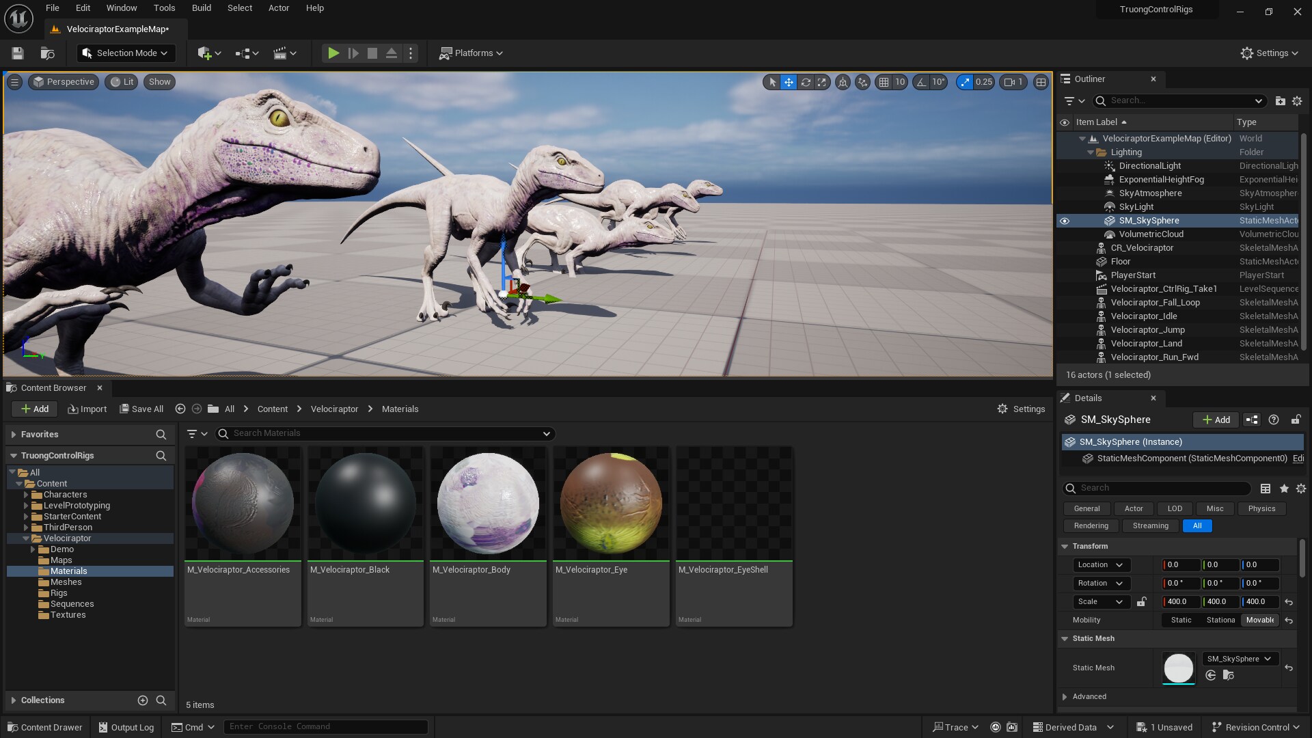Expand the Characters folder in tree
Viewport: 1312px width, 738px height.
[x=26, y=495]
